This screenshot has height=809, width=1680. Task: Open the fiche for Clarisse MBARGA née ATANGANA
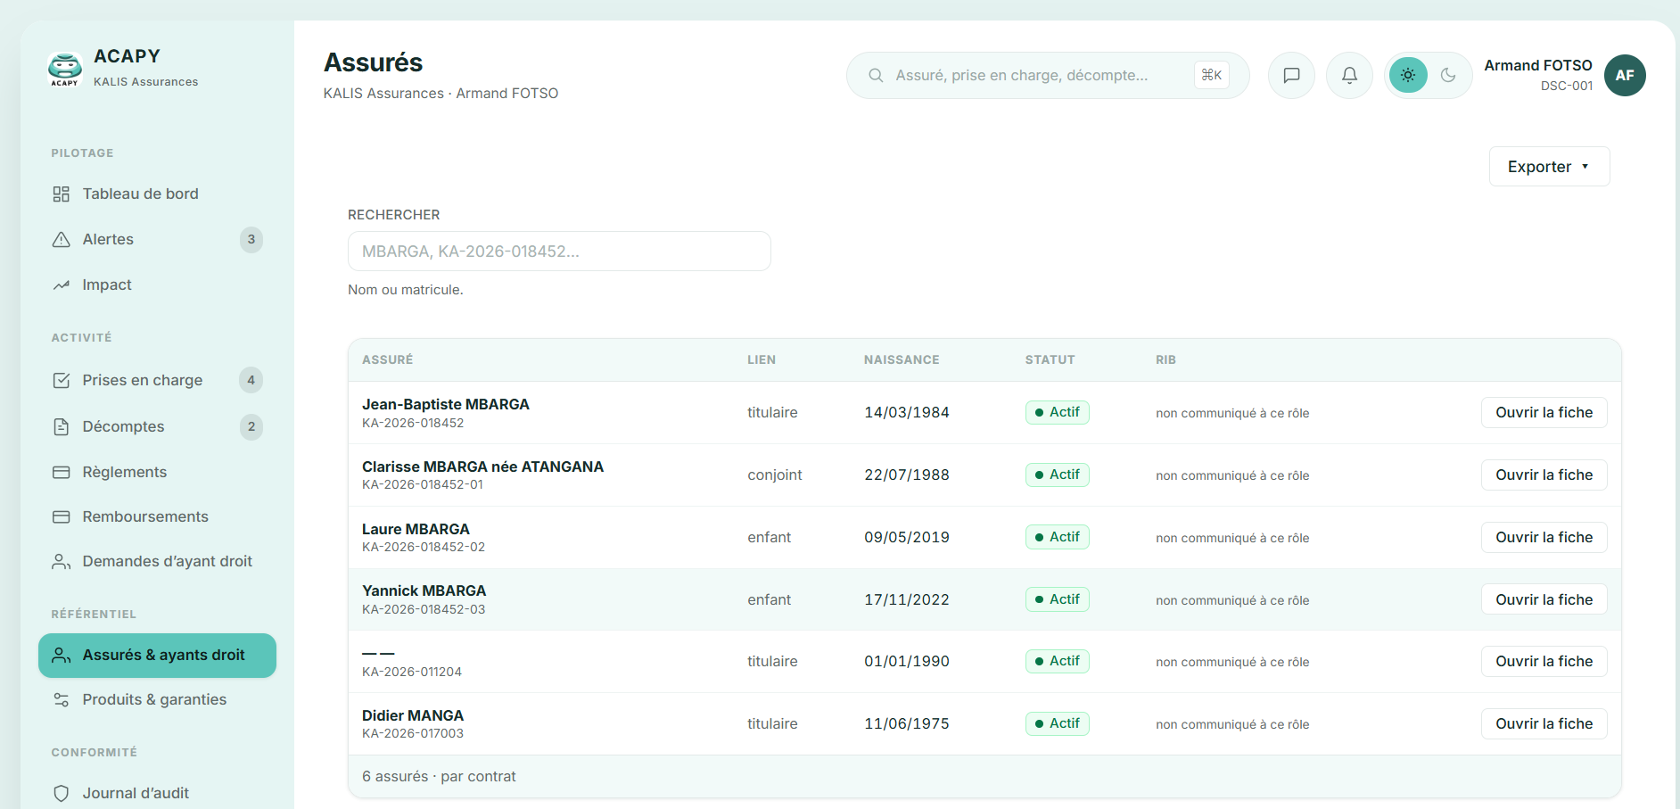click(1544, 475)
